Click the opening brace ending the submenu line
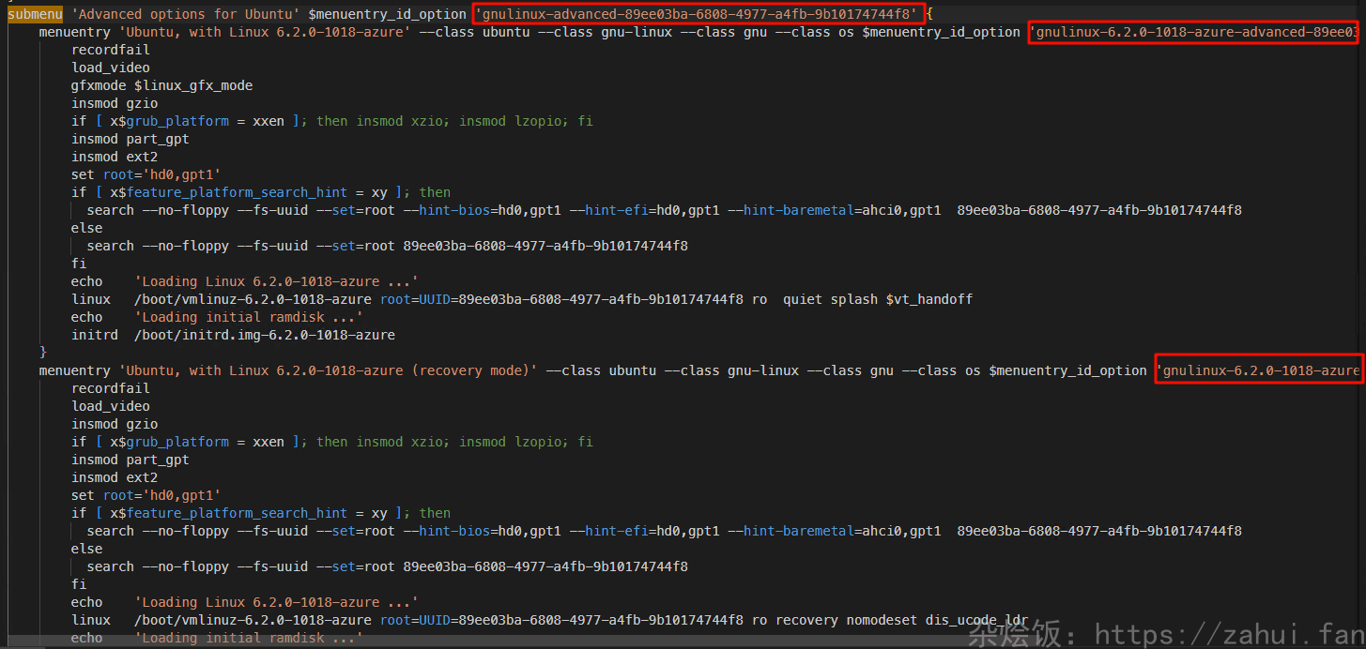The image size is (1366, 649). pyautogui.click(x=929, y=14)
